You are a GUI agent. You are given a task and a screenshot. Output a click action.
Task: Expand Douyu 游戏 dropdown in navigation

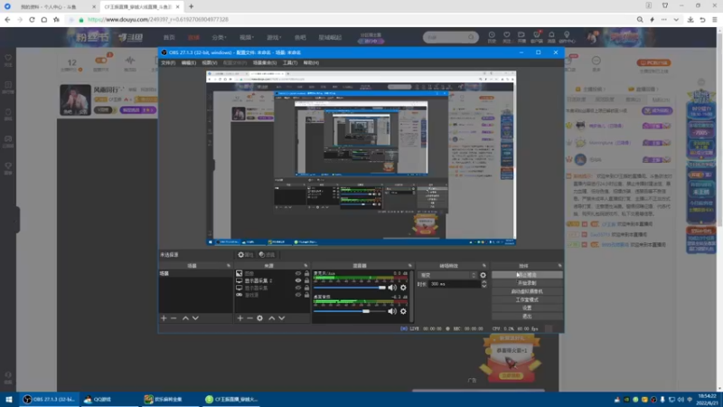(x=274, y=37)
